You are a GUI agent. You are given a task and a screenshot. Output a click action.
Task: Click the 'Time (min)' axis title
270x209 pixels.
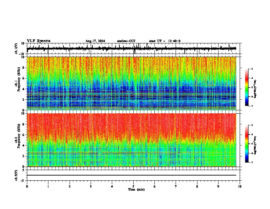(x=136, y=190)
